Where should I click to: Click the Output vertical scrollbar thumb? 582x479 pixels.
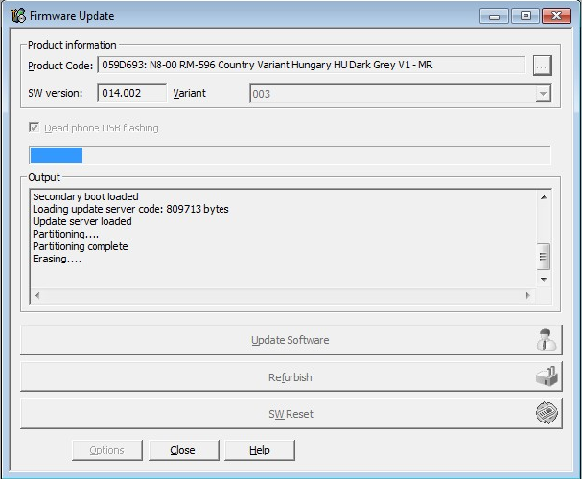coord(544,256)
